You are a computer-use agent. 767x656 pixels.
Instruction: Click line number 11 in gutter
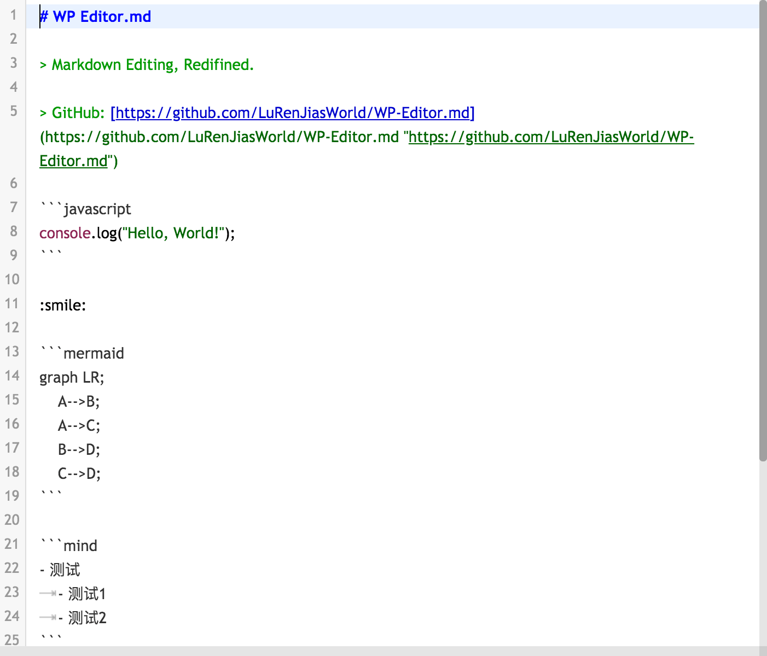pos(12,303)
